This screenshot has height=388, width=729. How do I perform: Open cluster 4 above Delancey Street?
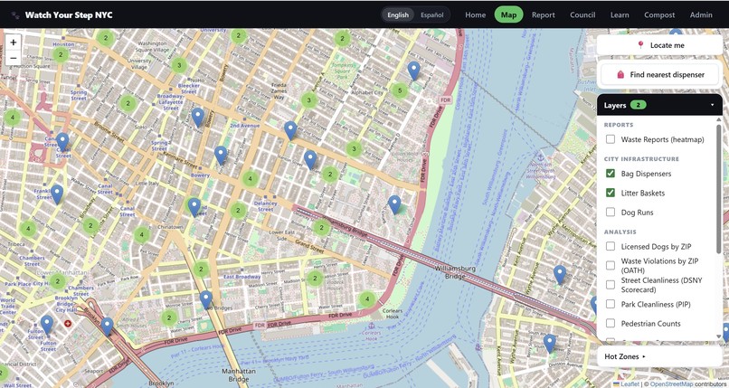[x=251, y=178]
